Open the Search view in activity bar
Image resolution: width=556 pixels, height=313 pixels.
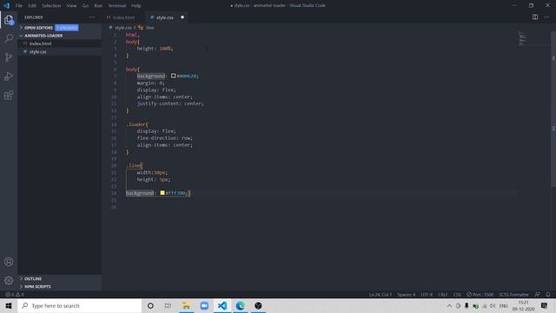click(9, 38)
